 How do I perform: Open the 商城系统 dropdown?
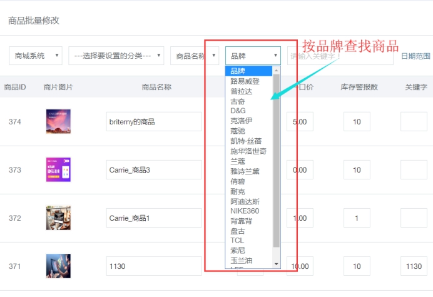[x=36, y=56]
